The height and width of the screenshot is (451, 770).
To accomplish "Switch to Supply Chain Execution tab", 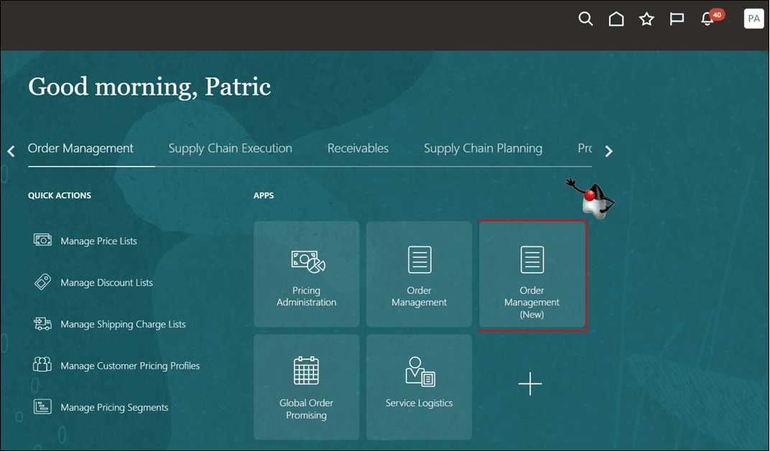I will [x=231, y=148].
